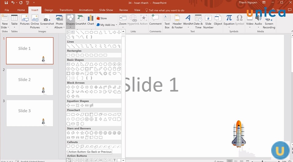Switch to the Animations tab
This screenshot has height=162, width=293.
point(86,10)
